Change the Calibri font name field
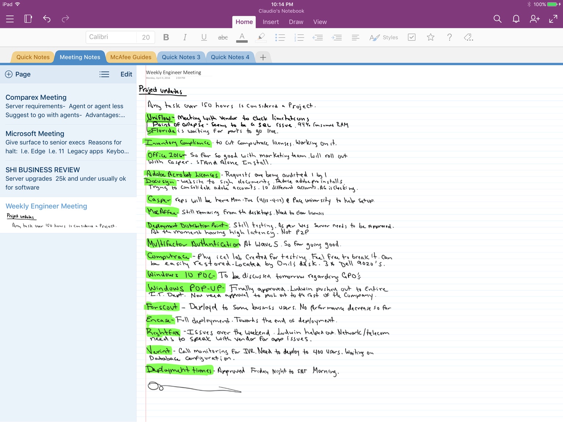Screen dimensions: 563x422 pyautogui.click(x=111, y=37)
